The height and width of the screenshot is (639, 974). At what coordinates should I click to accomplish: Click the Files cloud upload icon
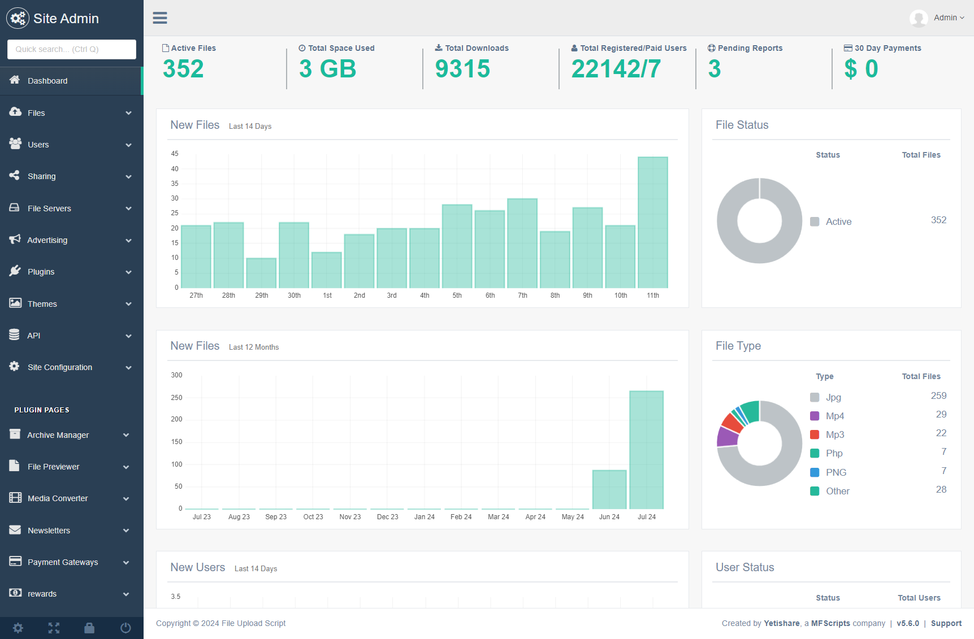point(15,112)
